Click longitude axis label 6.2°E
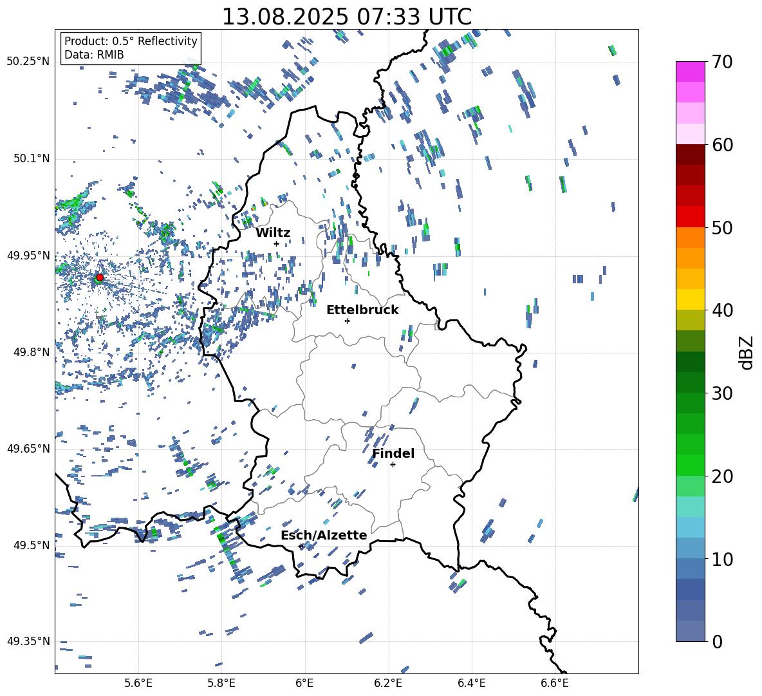Viewport: 762px width, 696px height. pyautogui.click(x=388, y=683)
